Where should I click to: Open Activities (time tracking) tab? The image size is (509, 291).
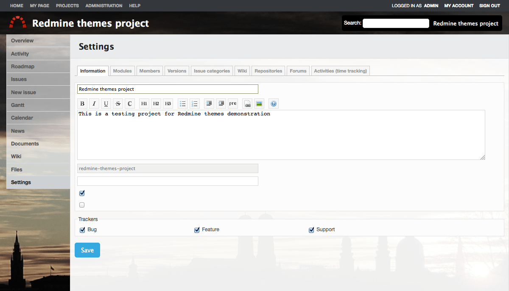click(341, 71)
